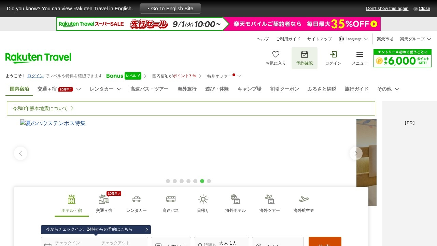
Task: Click the 6,000 points entry banner
Action: coord(403,58)
